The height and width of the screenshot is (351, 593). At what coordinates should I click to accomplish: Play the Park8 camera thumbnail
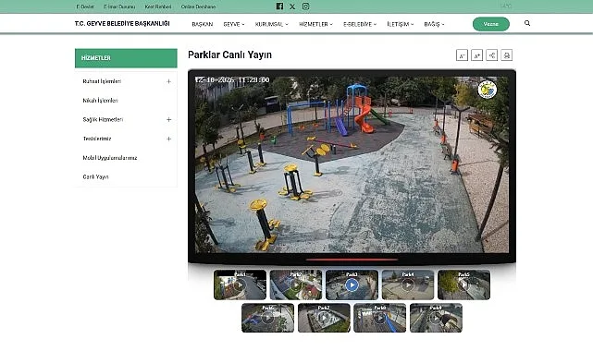click(x=379, y=318)
